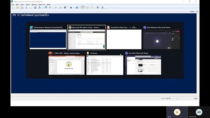Show the command window icon
The height and width of the screenshot is (118, 210).
click(x=98, y=8)
